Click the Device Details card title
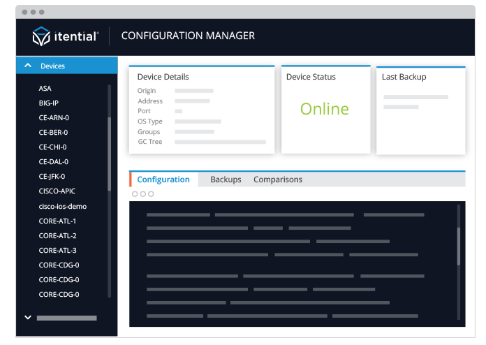The height and width of the screenshot is (345, 486). [163, 77]
